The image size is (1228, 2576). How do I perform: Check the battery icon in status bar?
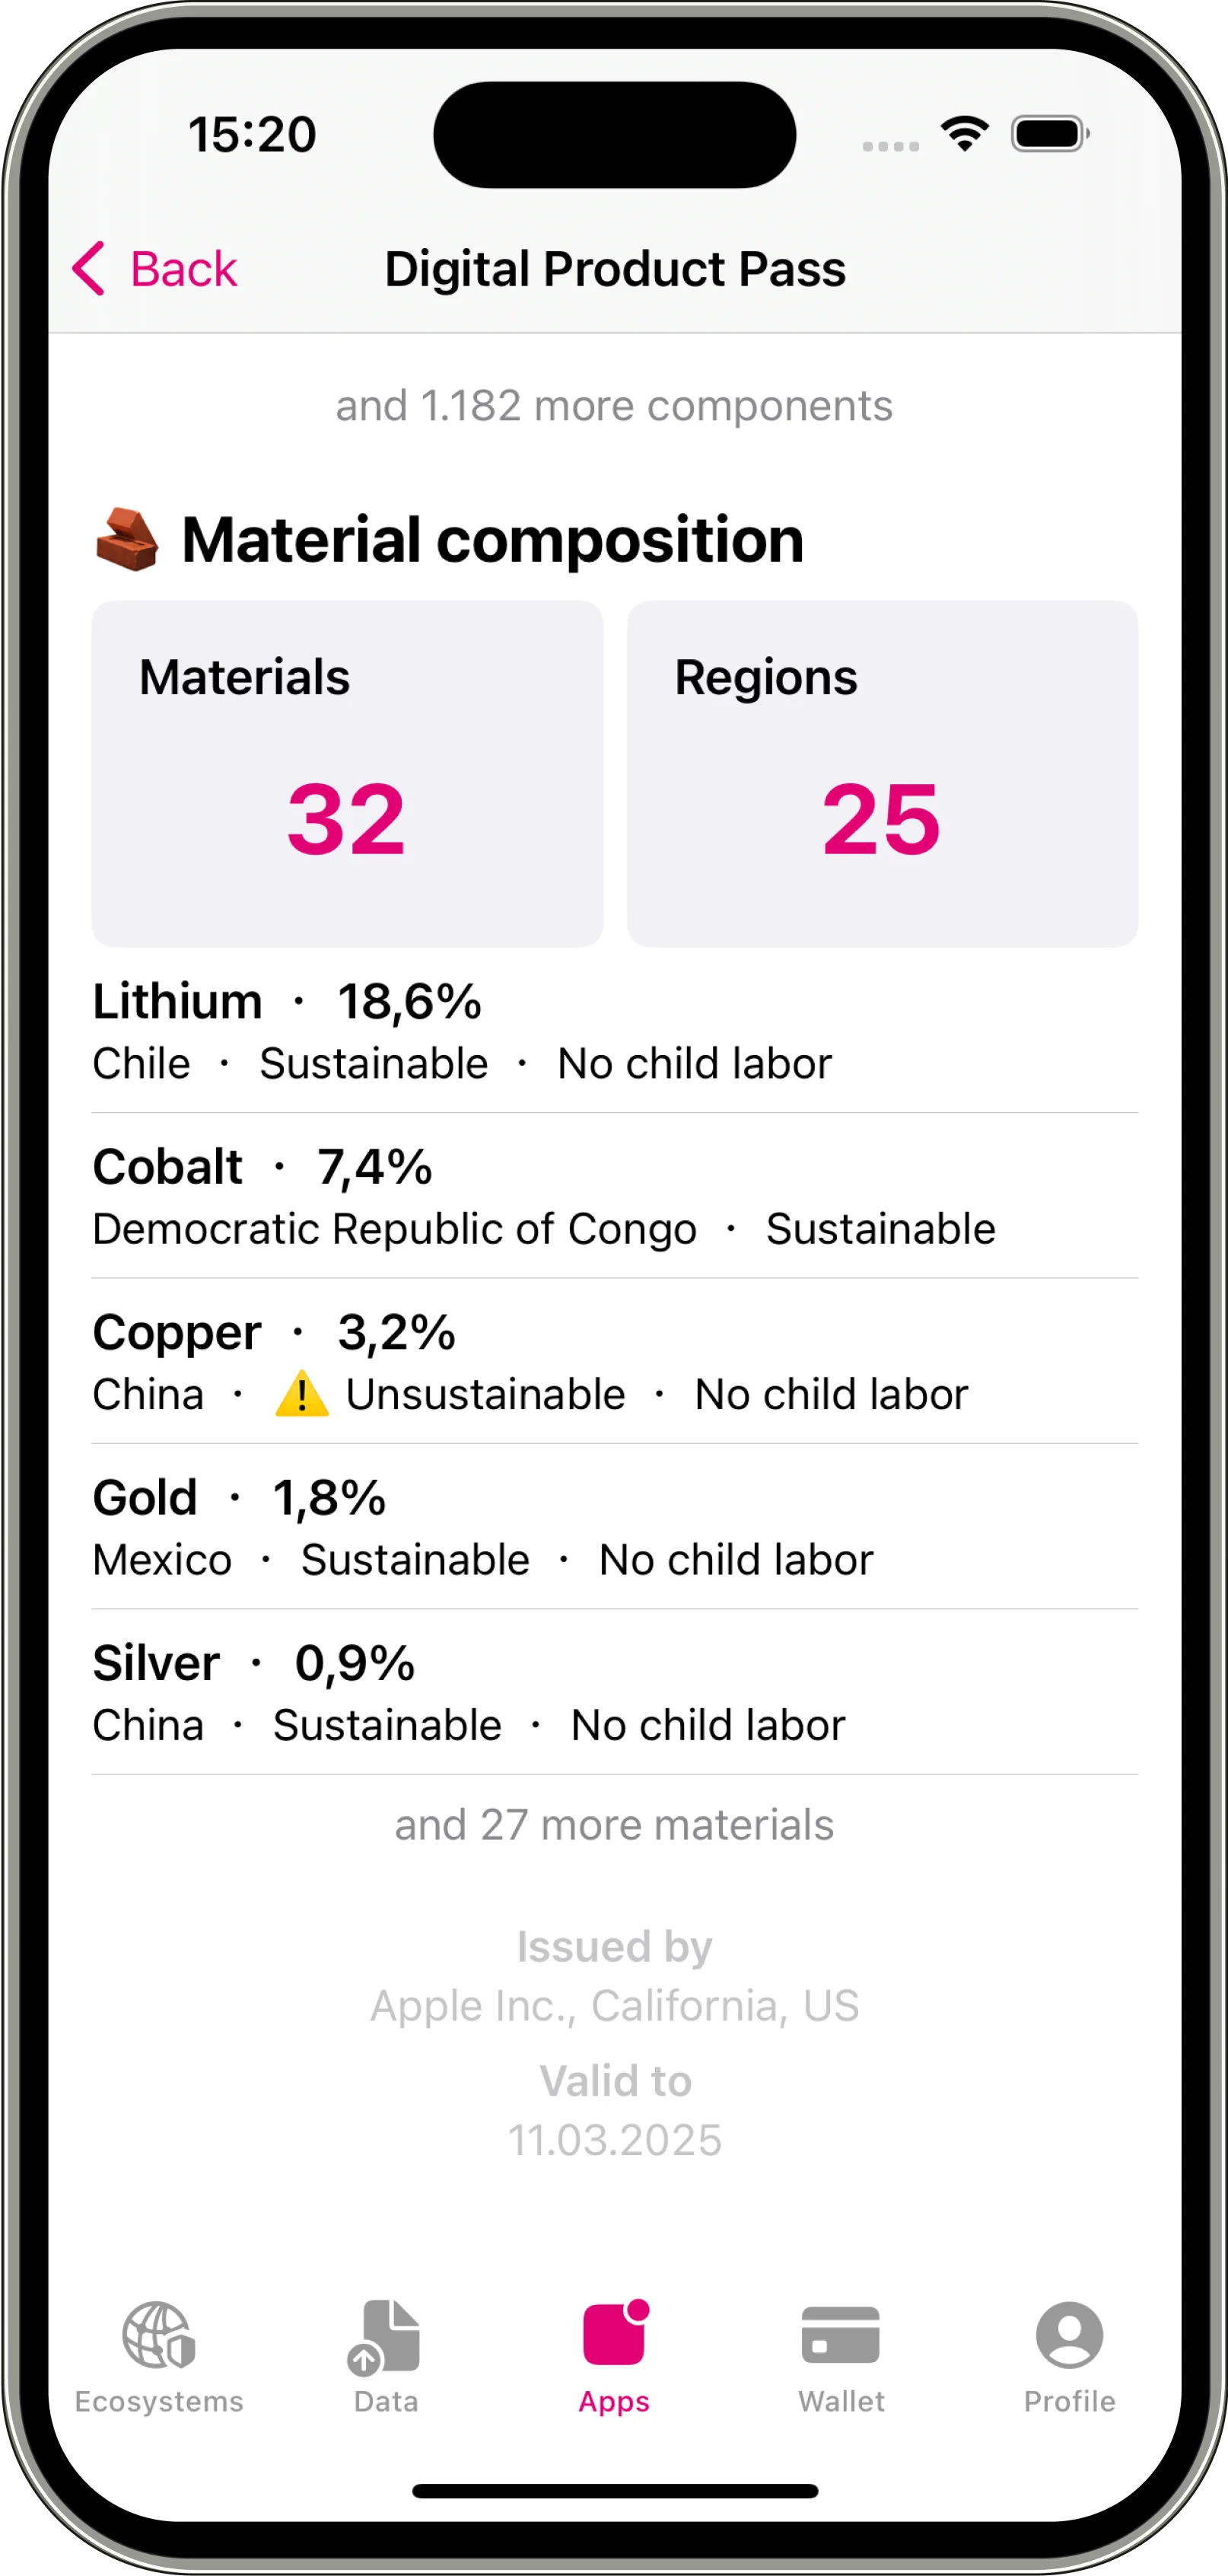(1049, 134)
